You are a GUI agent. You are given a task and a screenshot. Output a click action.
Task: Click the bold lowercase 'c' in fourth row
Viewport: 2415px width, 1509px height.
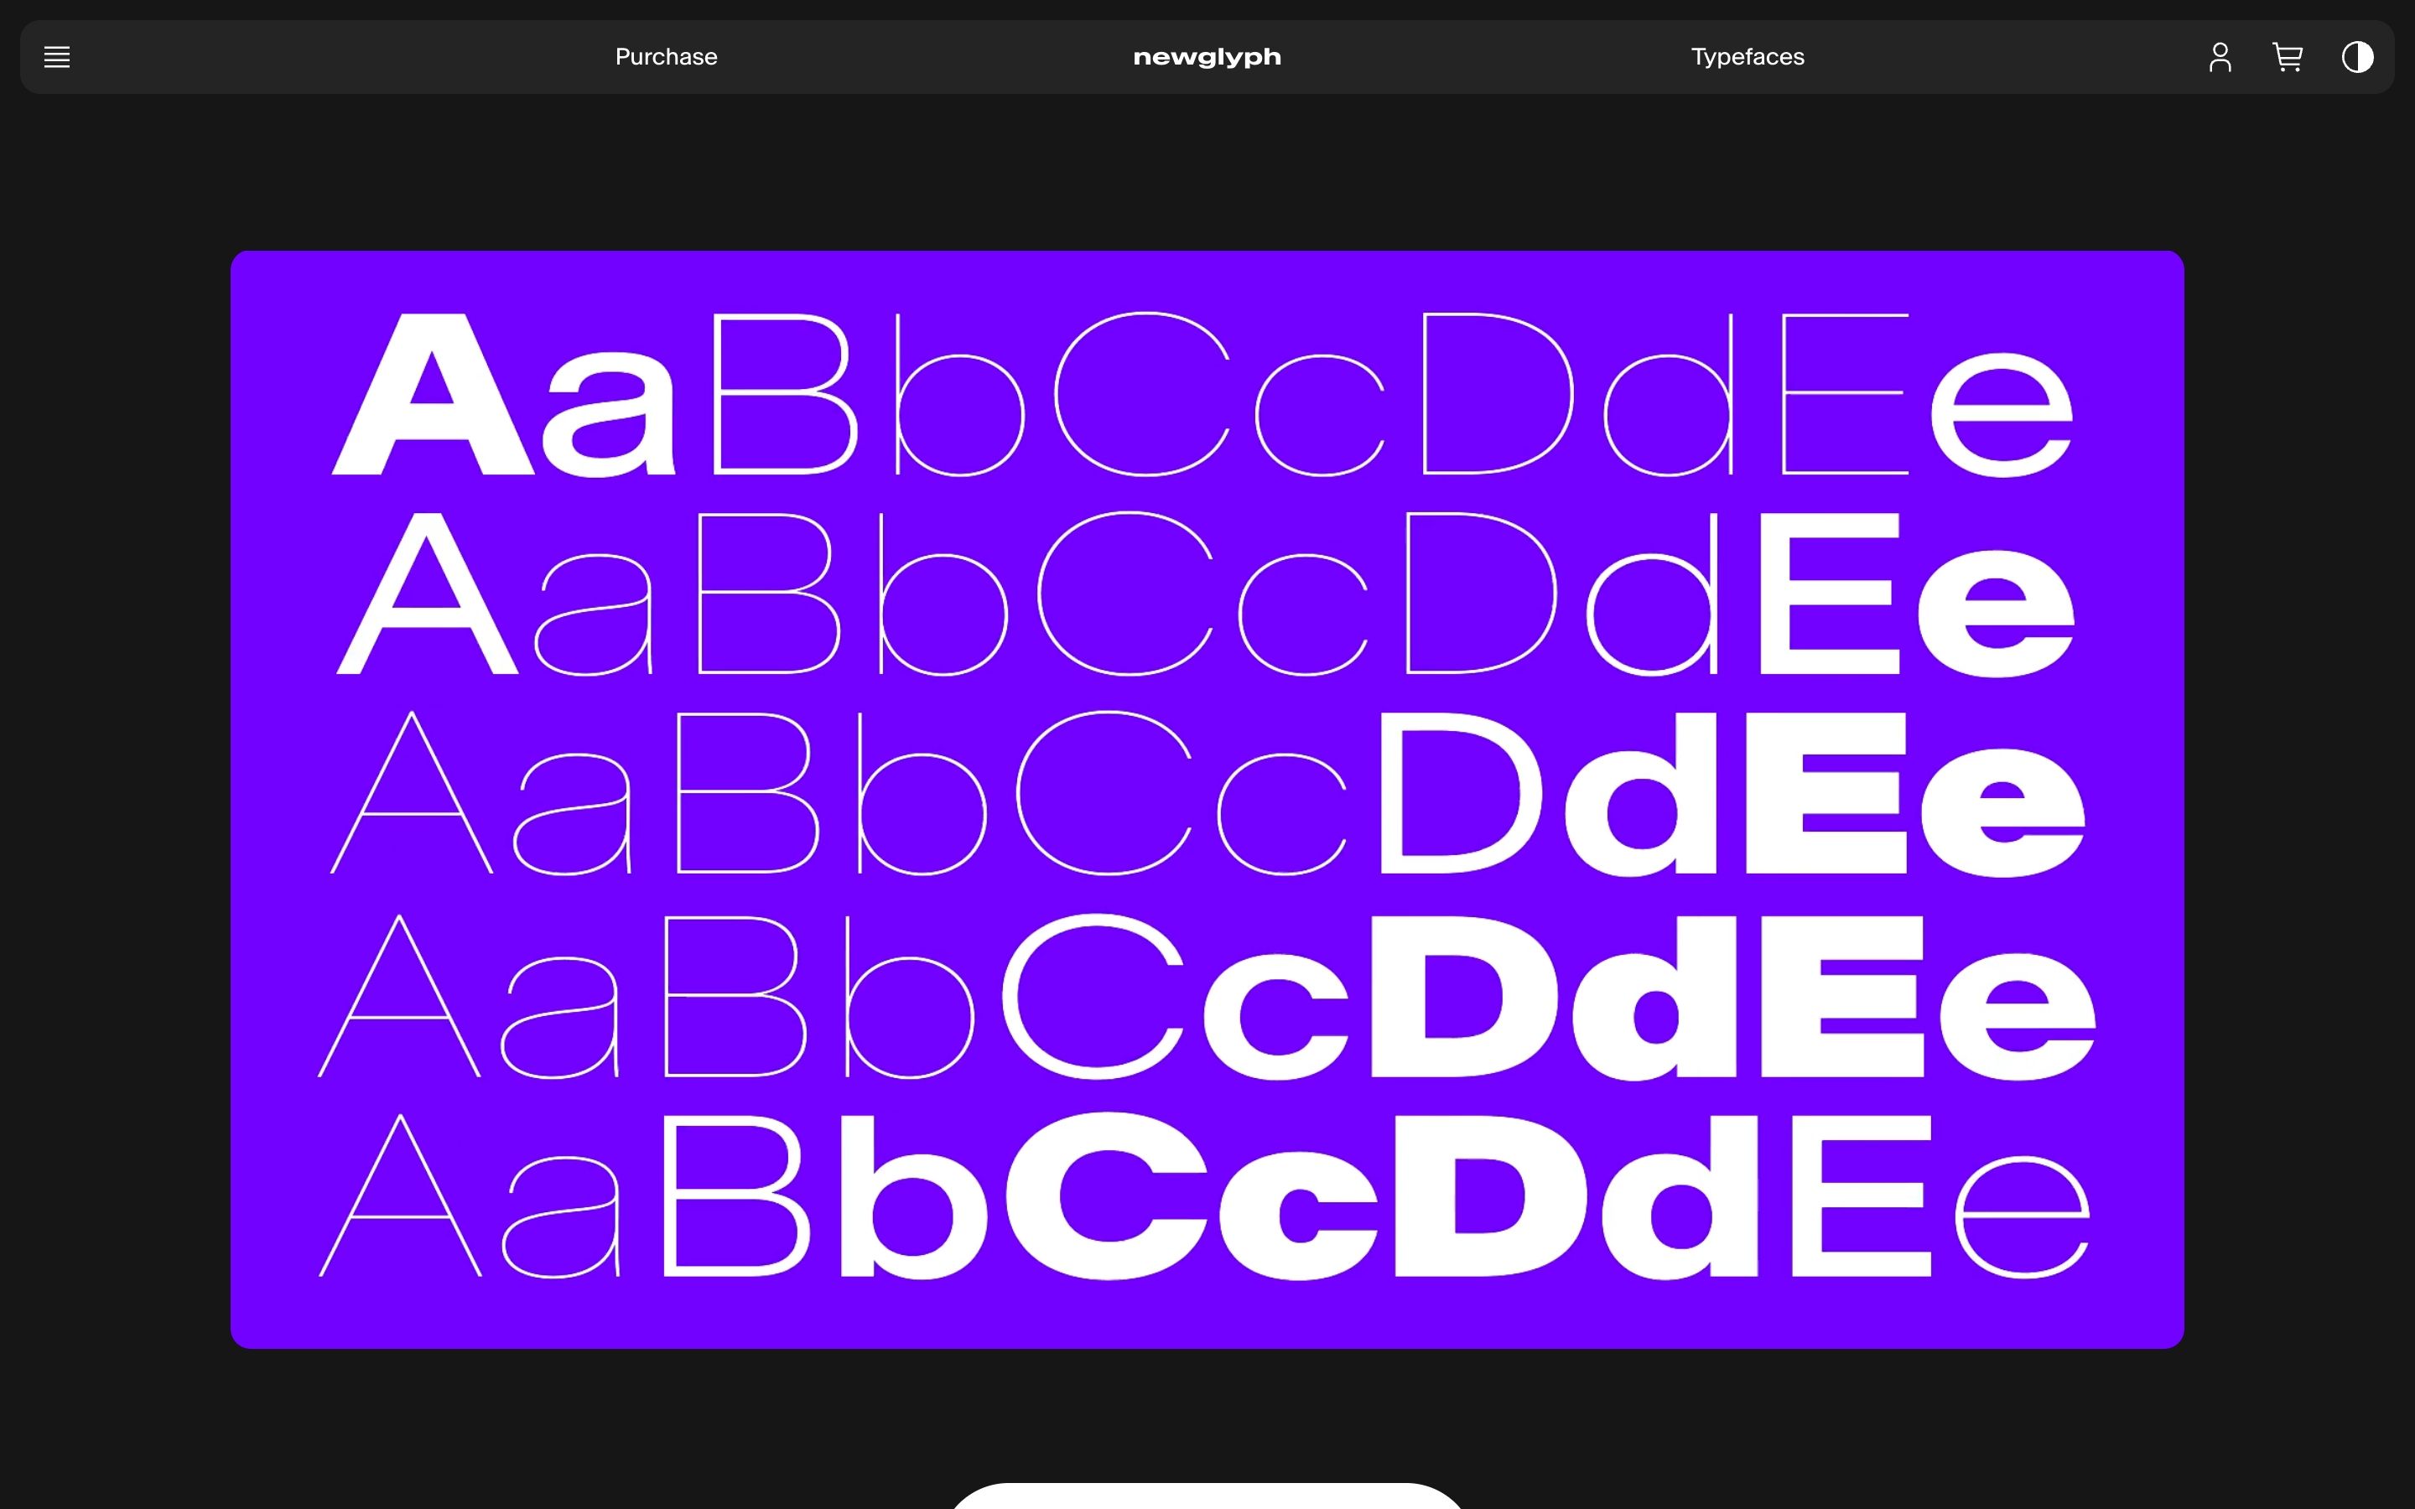pos(1277,1016)
